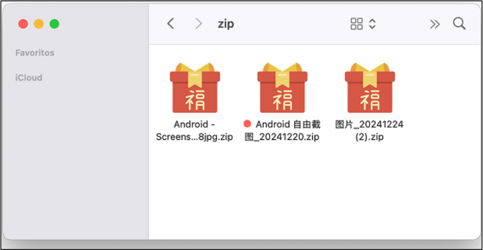This screenshot has height=250, width=483.
Task: Maximize the window with green button
Action: pyautogui.click(x=54, y=24)
